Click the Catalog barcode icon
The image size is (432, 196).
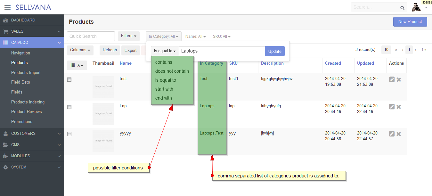[x=5, y=43]
